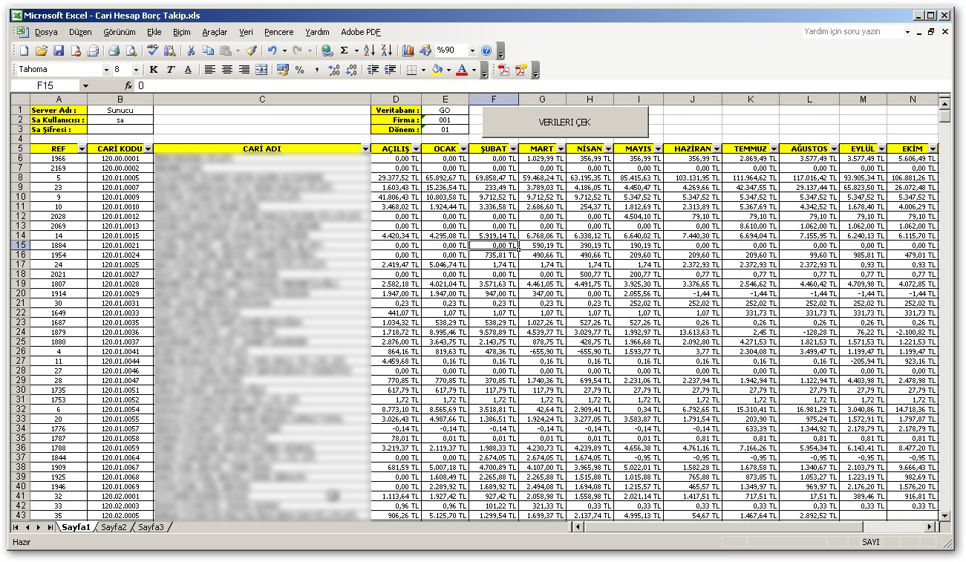
Task: Click the Undo arrow icon
Action: click(x=272, y=50)
